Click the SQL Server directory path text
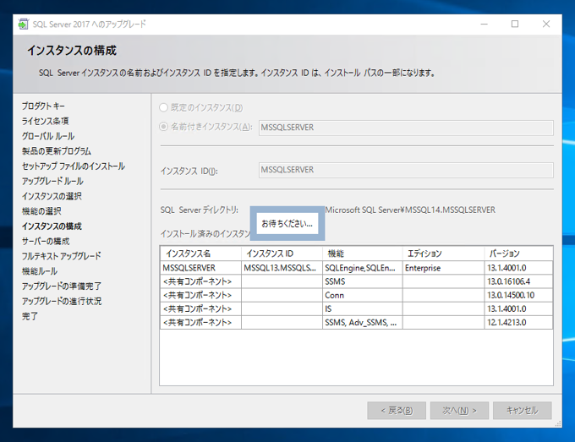The height and width of the screenshot is (442, 575). coord(410,210)
